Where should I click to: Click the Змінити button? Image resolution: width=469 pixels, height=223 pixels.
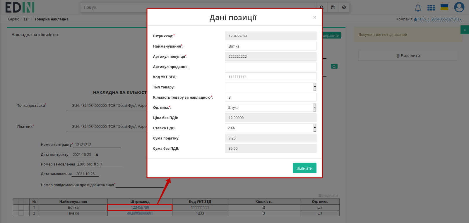(304, 168)
